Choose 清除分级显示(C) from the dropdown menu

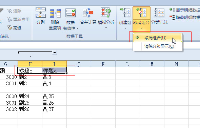click(x=158, y=46)
